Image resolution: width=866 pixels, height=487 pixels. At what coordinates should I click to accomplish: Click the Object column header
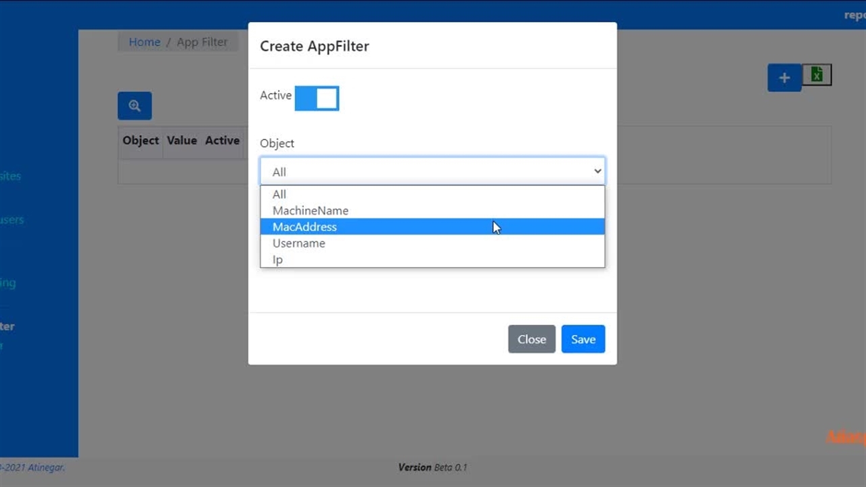(x=141, y=141)
